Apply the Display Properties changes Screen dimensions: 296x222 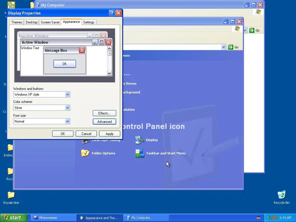(x=110, y=134)
